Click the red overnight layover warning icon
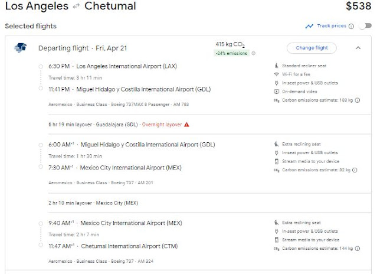 point(186,124)
